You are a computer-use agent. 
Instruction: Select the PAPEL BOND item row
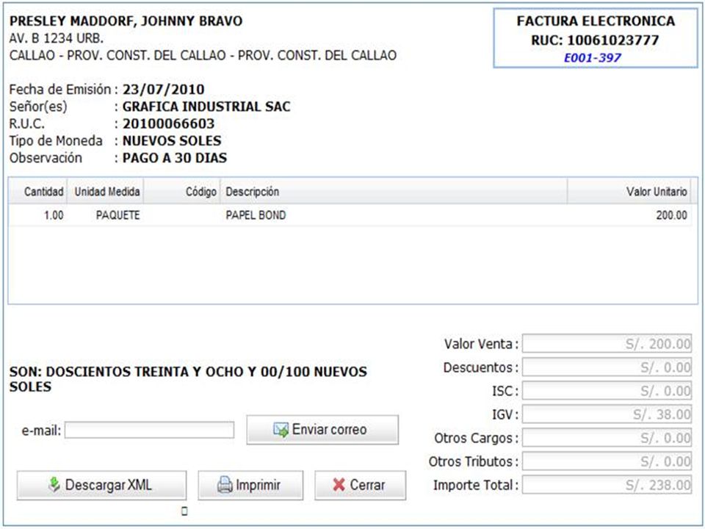tap(350, 215)
